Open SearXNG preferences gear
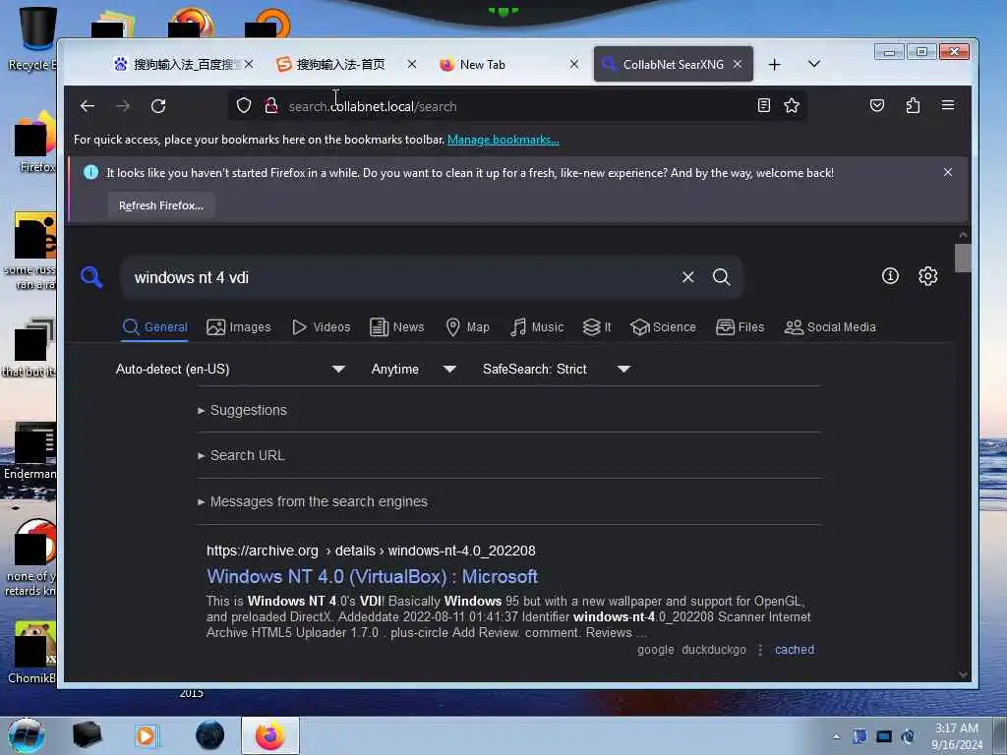 click(928, 276)
